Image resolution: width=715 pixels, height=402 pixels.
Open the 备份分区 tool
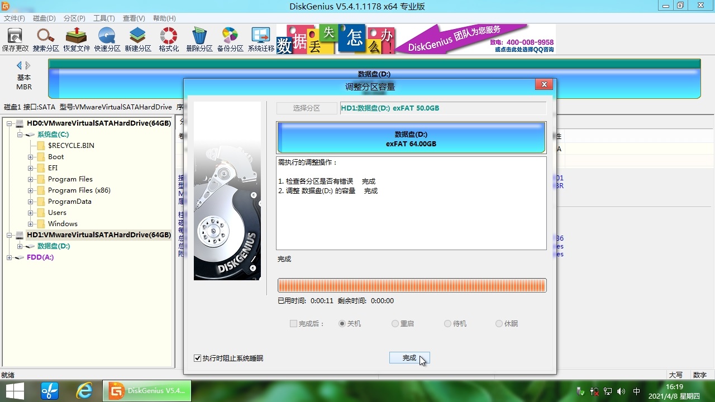(x=230, y=39)
